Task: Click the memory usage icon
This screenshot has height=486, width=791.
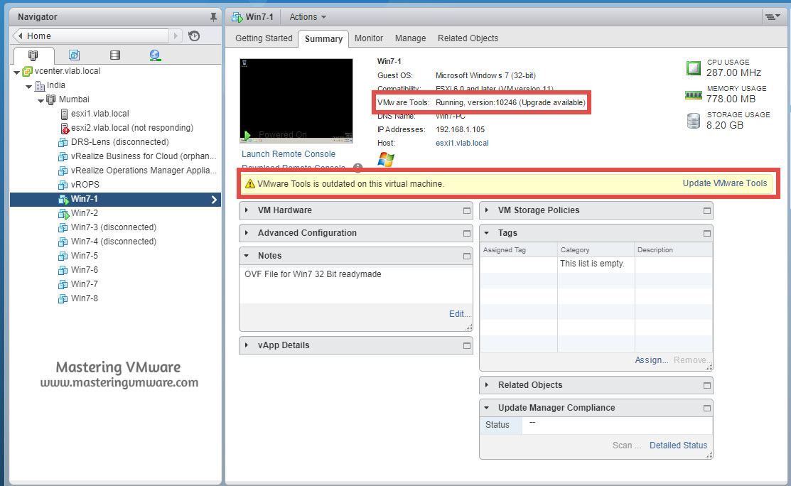Action: 694,94
